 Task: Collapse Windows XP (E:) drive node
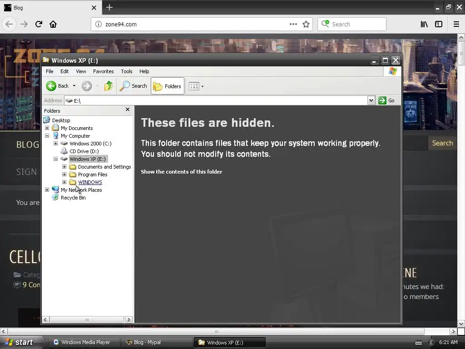coord(55,159)
